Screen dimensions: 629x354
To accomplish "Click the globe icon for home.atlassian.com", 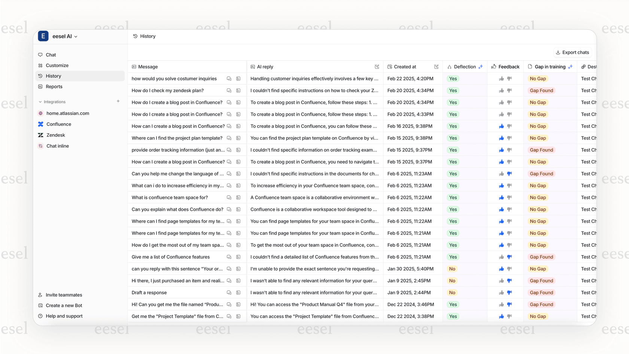I will click(40, 113).
